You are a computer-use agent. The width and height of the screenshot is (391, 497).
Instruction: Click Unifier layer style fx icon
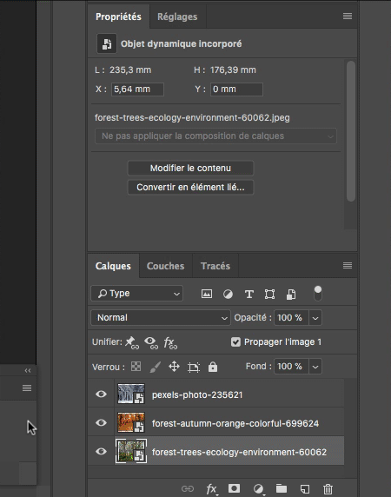pos(170,342)
